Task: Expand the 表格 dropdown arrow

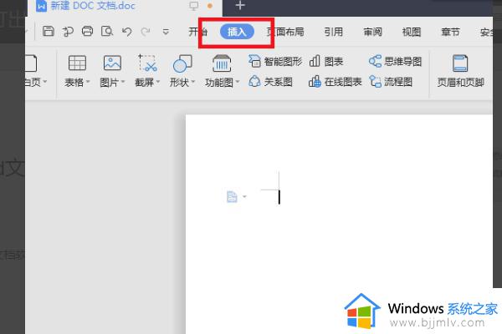Action: point(88,82)
